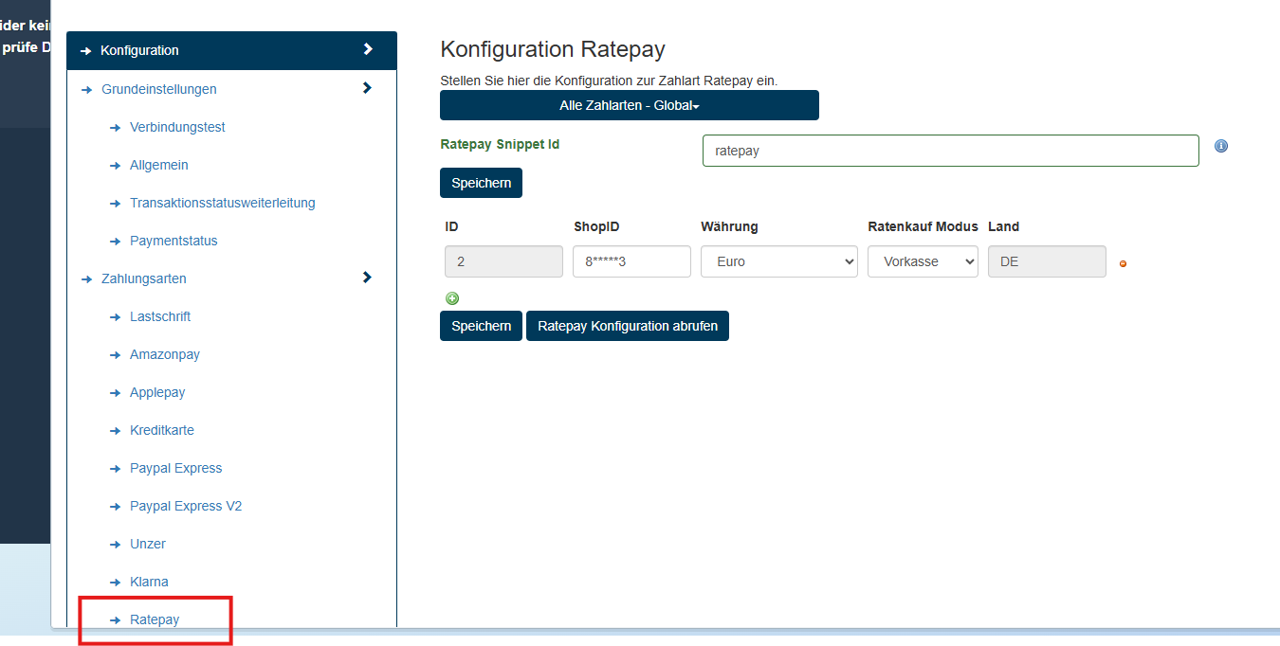The width and height of the screenshot is (1280, 646).
Task: Select Applepay payment method
Action: (157, 392)
